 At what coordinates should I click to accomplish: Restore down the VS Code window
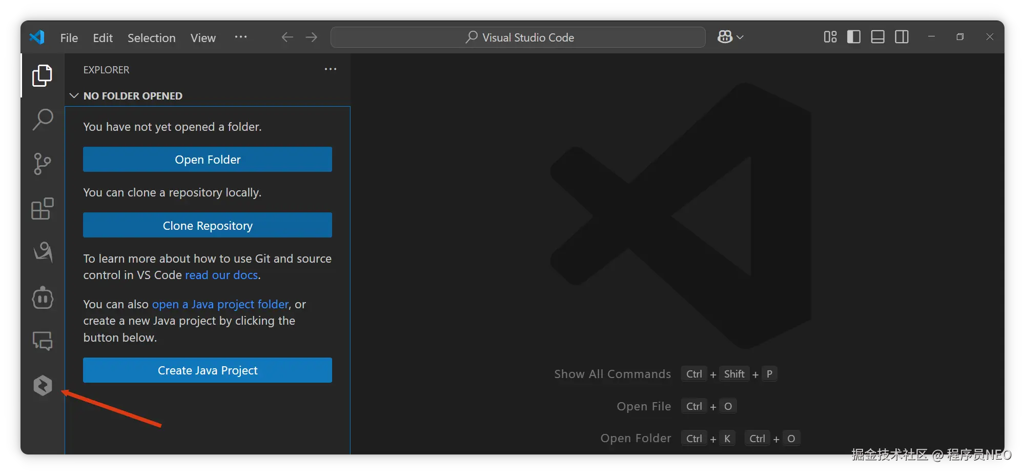coord(960,37)
